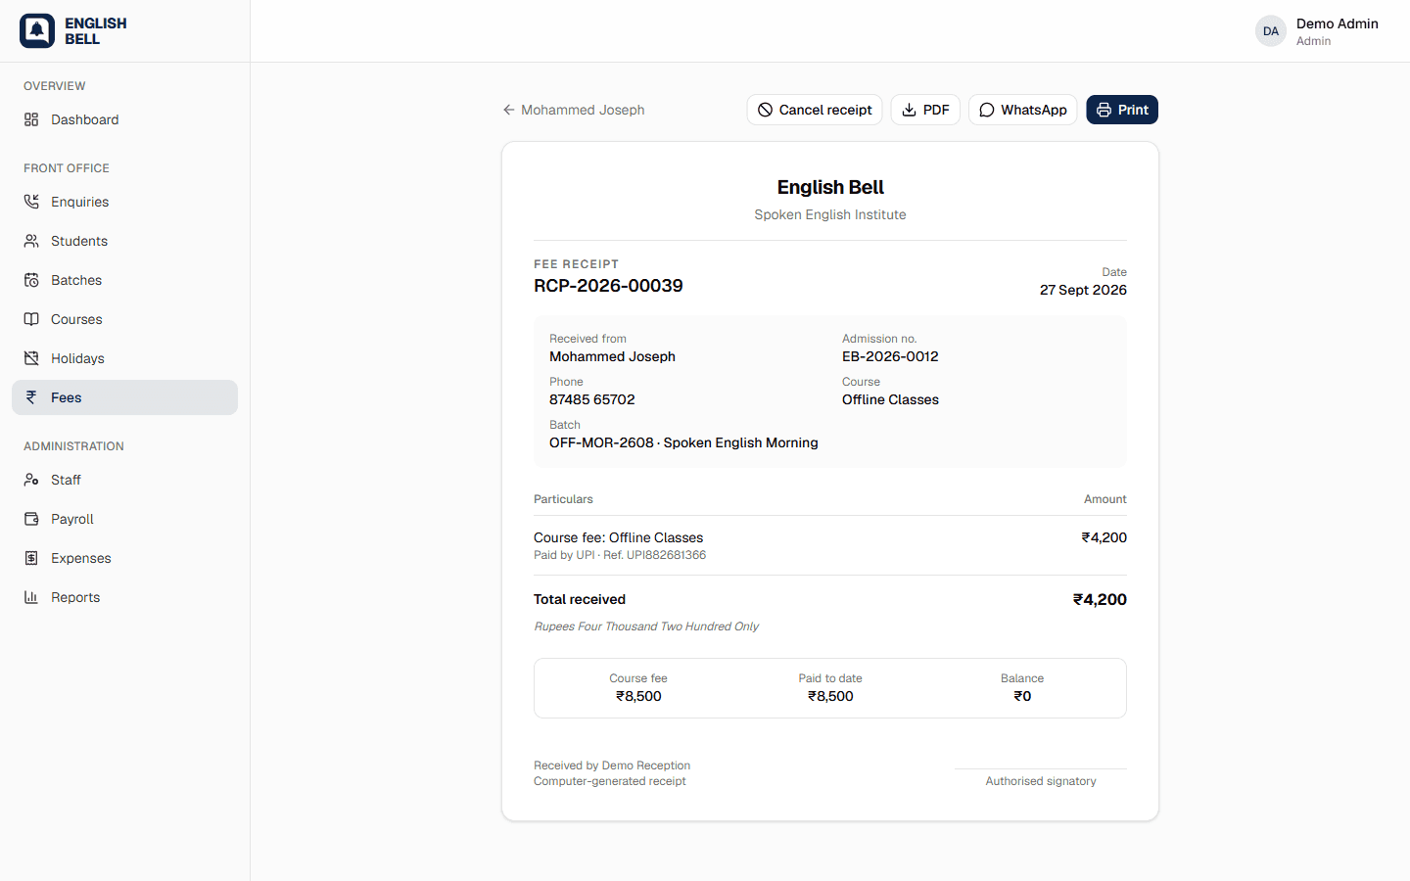The width and height of the screenshot is (1410, 881).
Task: Click the Holidays calendar-off icon
Action: (31, 358)
